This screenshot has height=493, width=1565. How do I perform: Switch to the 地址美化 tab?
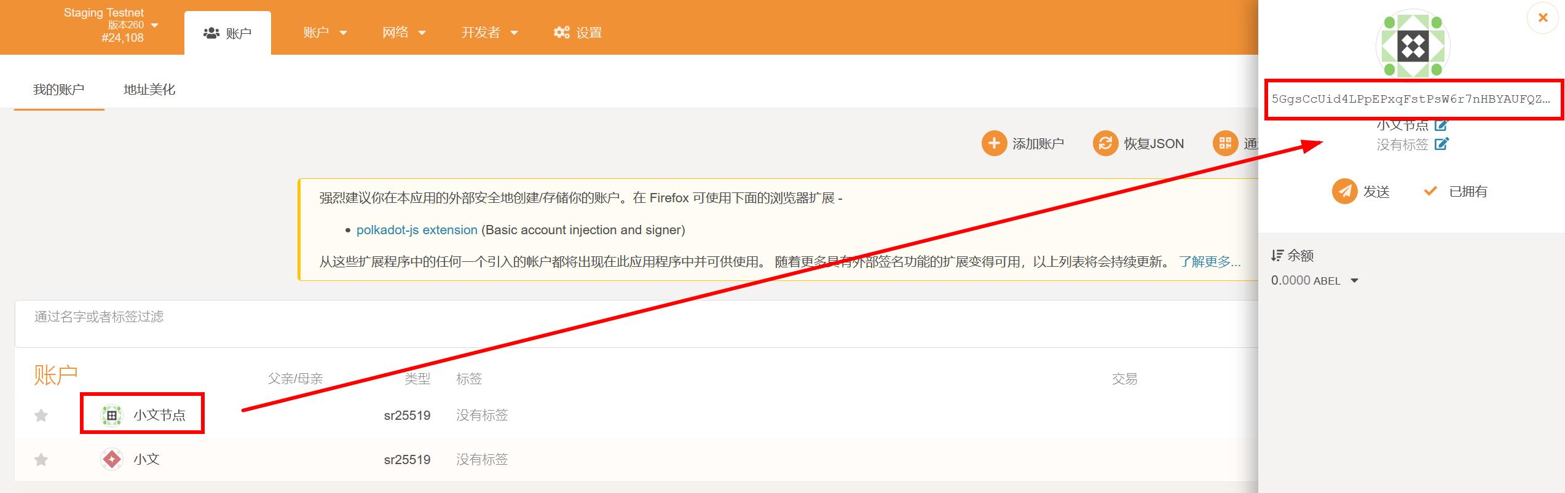pos(149,90)
